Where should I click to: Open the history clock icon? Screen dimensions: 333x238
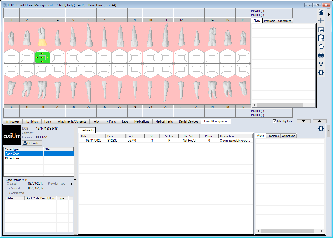[x=321, y=47]
